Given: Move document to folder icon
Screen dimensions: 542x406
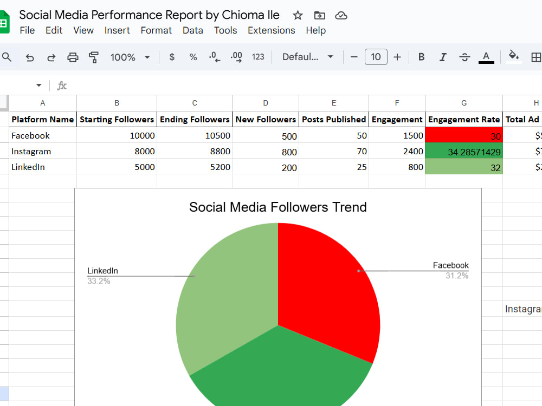Looking at the screenshot, I should pyautogui.click(x=319, y=15).
